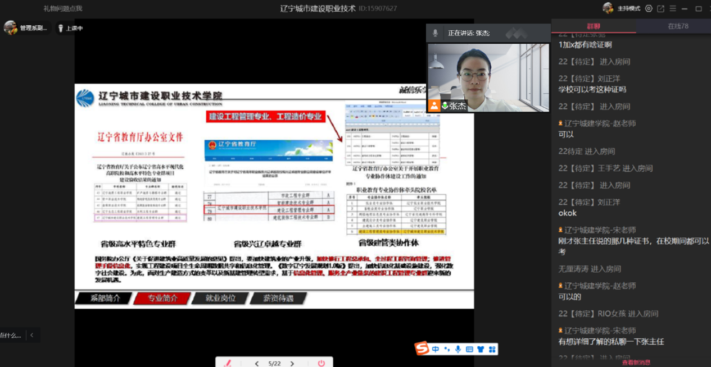Toggle Chinese/English input mode 中
The height and width of the screenshot is (367, 711).
point(436,349)
